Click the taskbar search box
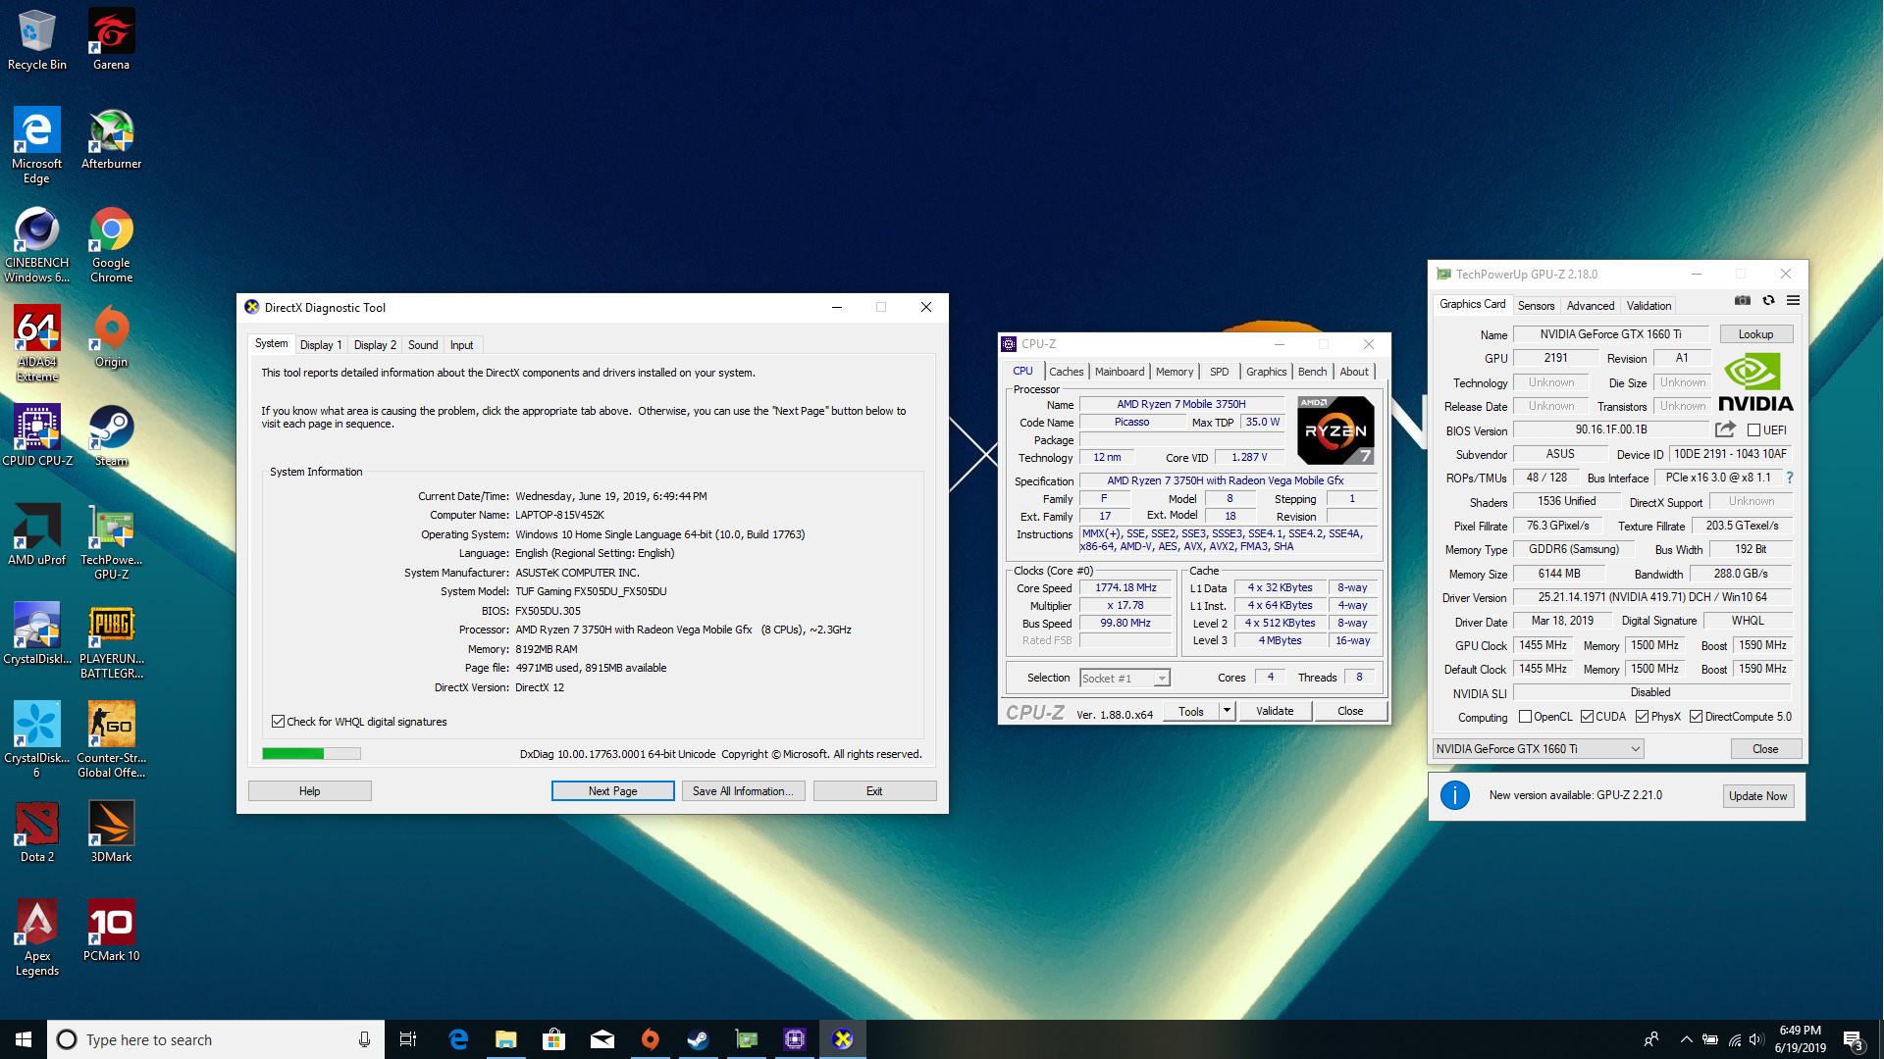Viewport: 1884px width, 1059px height. (215, 1039)
